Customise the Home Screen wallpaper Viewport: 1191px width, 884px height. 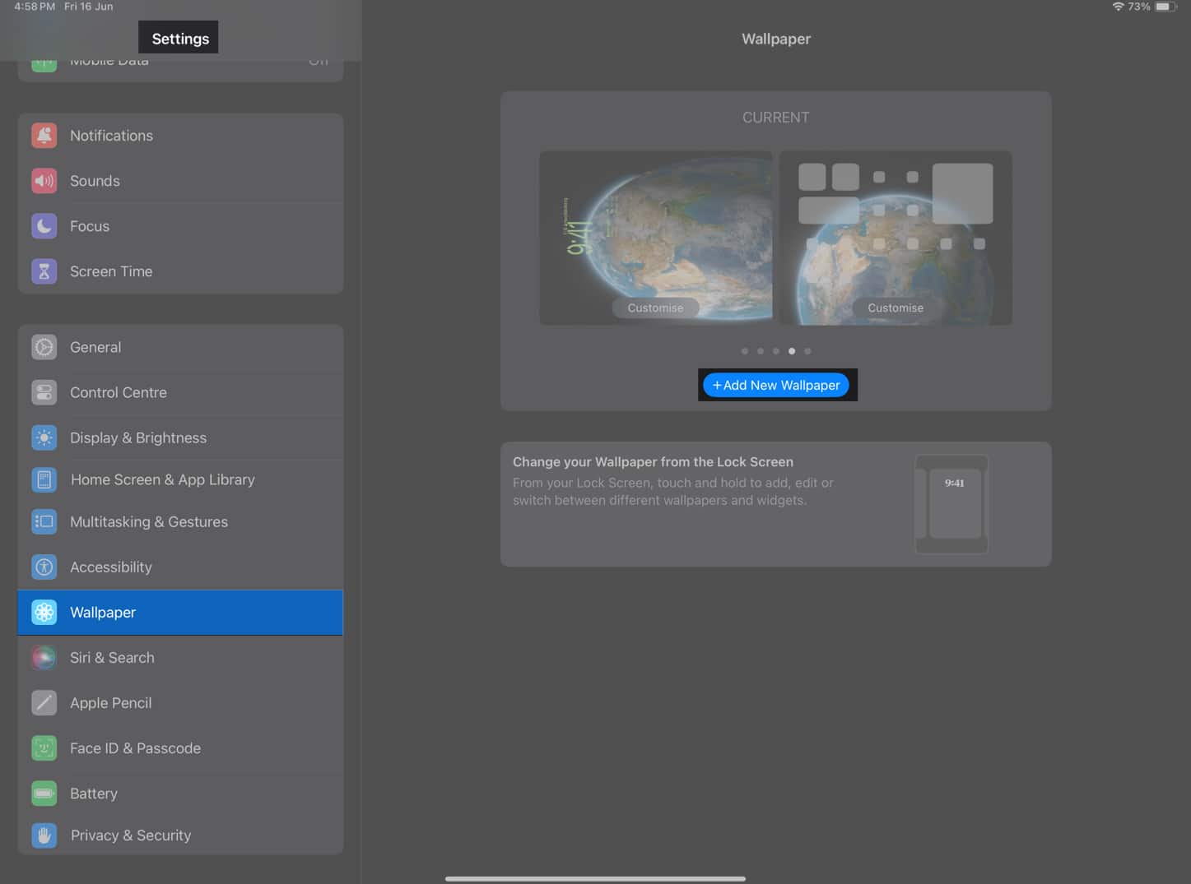click(896, 308)
